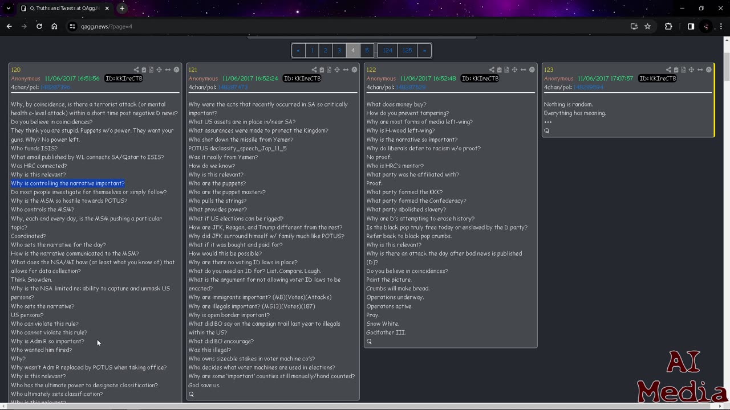Open post 121 document icon
Screen dimensions: 730x410
[x=329, y=69]
